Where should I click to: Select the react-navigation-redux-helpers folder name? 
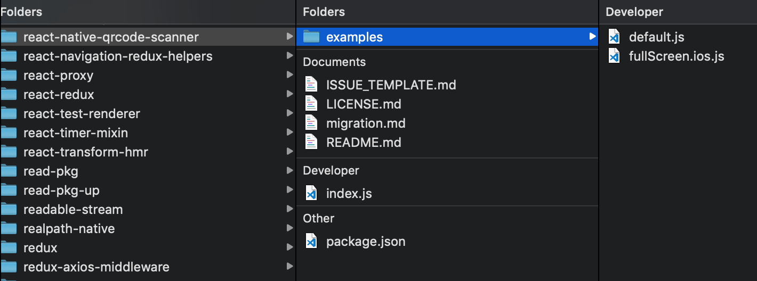click(x=118, y=56)
